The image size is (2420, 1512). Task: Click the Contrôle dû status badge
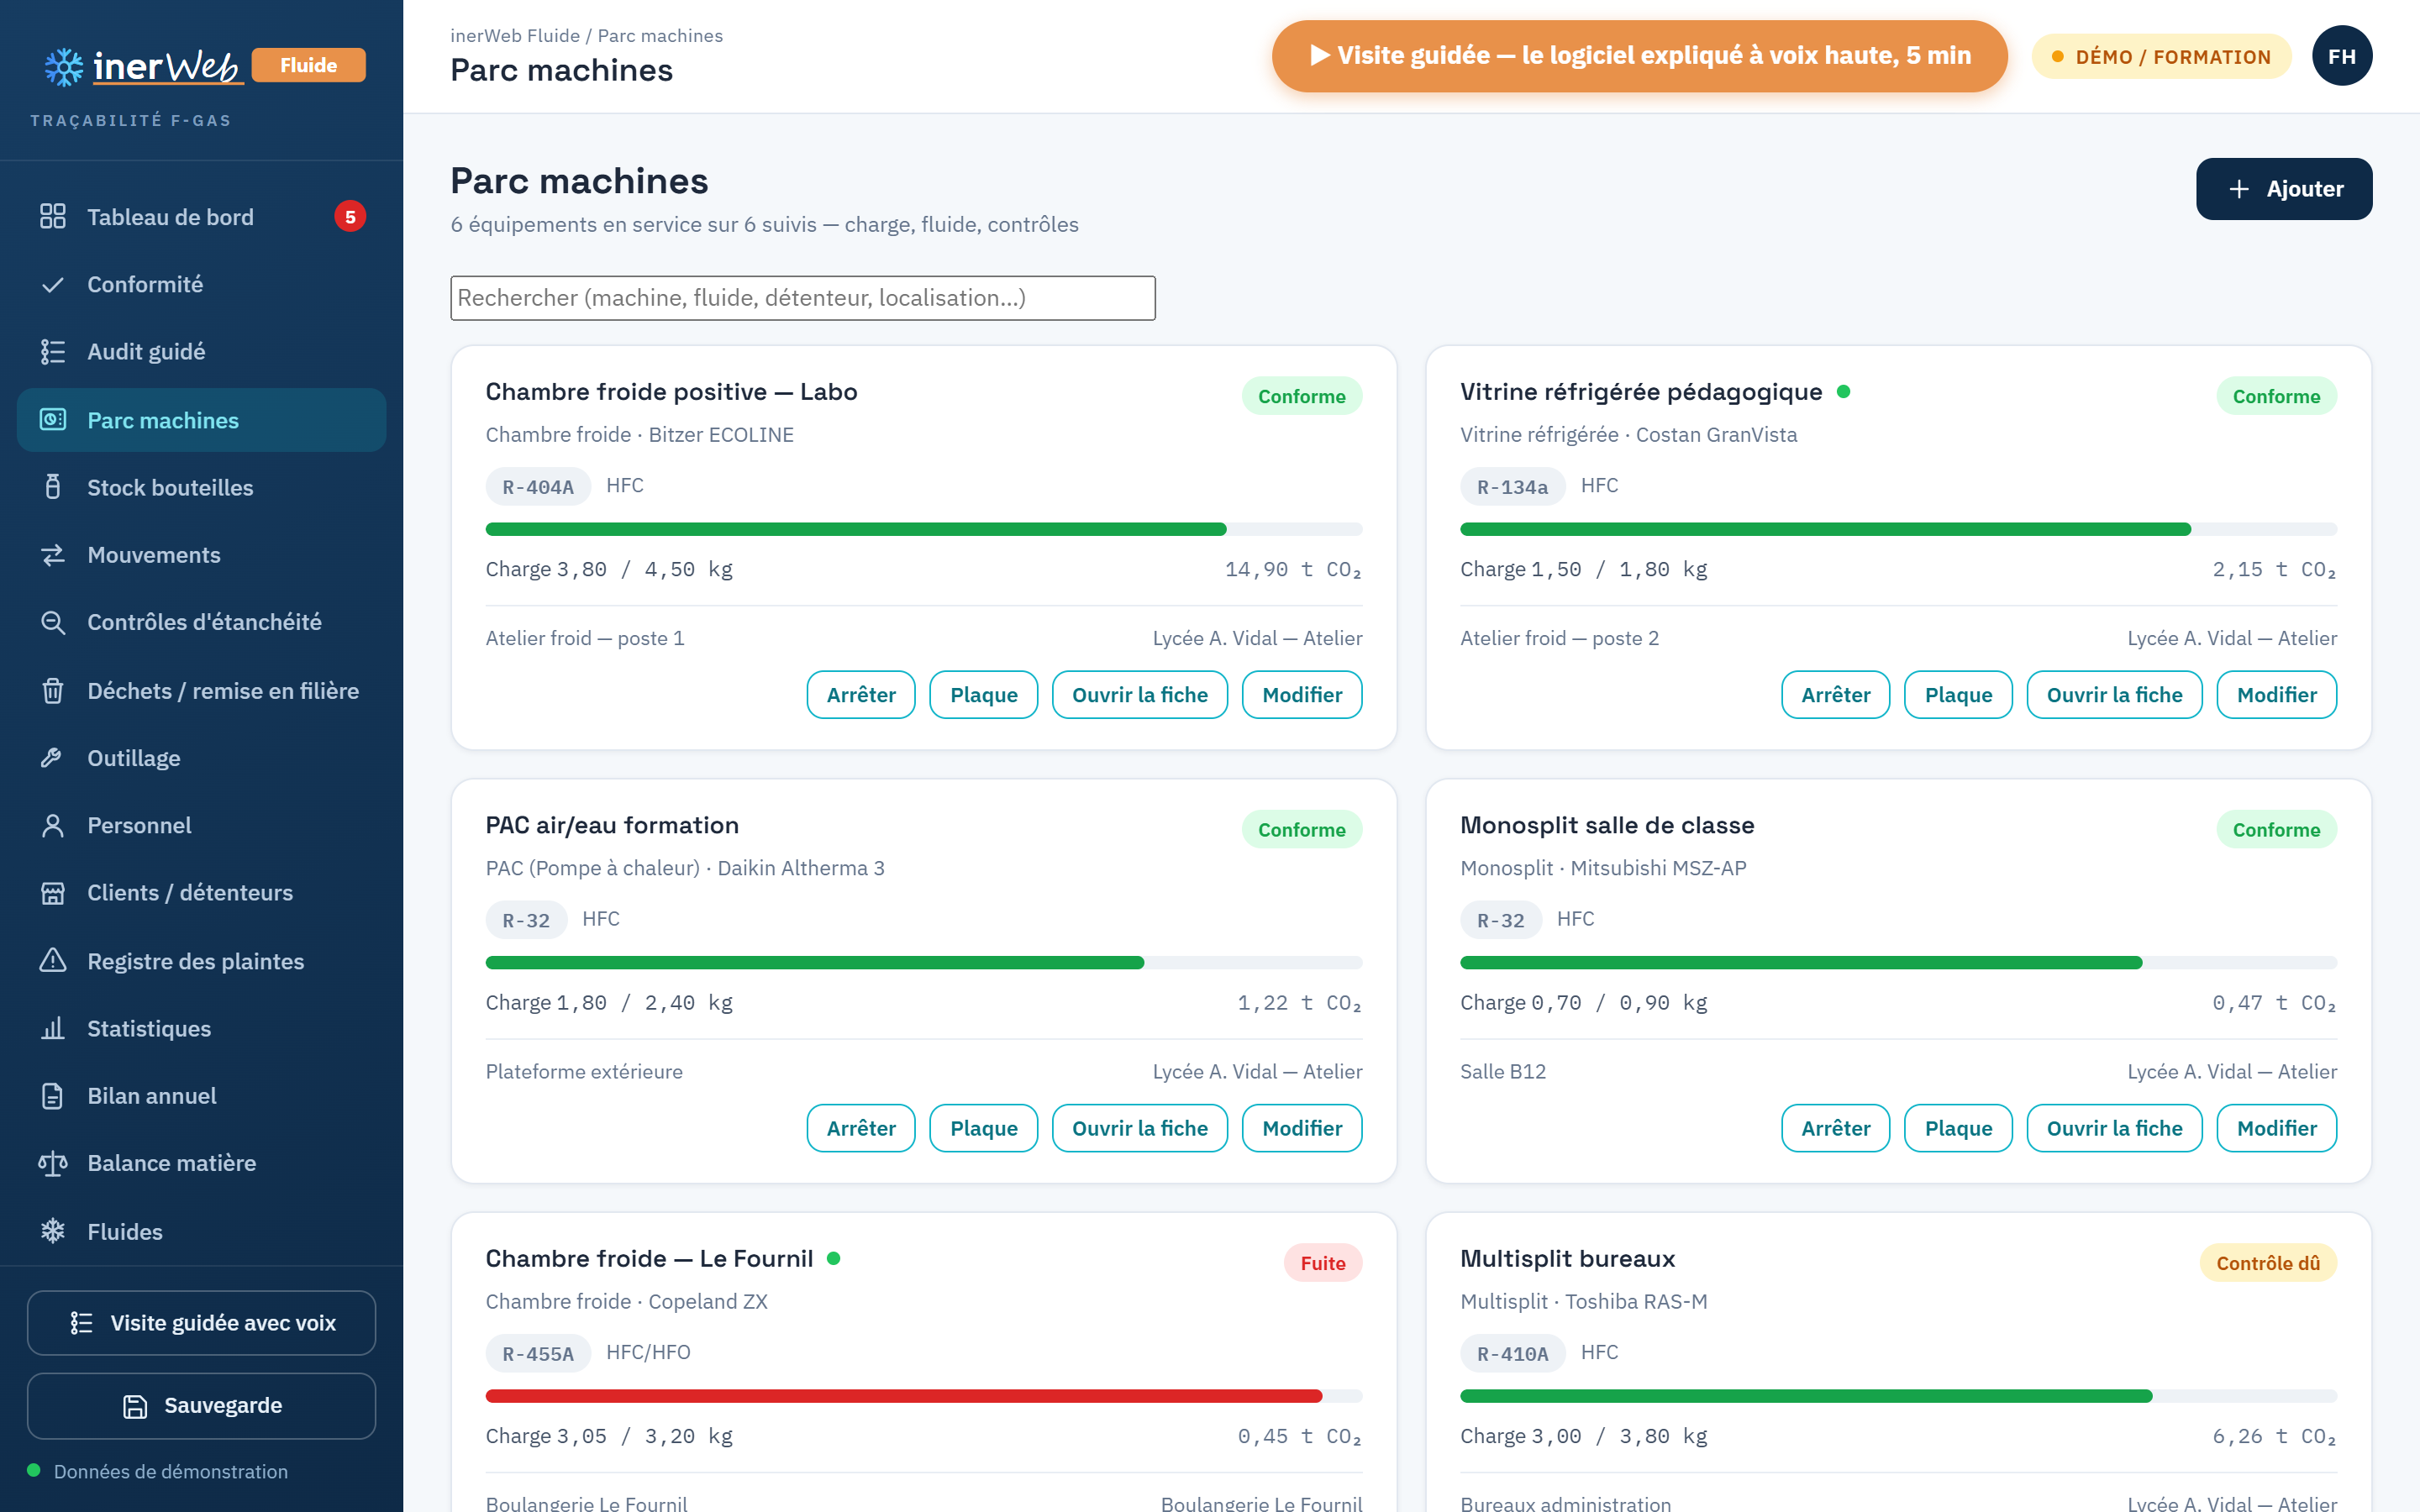(2268, 1263)
